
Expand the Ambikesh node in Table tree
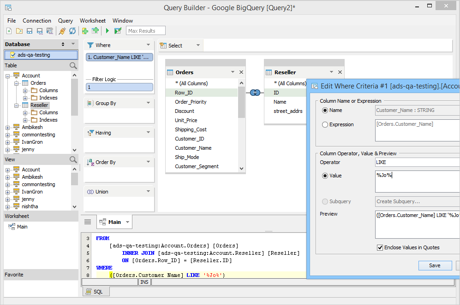(8, 128)
